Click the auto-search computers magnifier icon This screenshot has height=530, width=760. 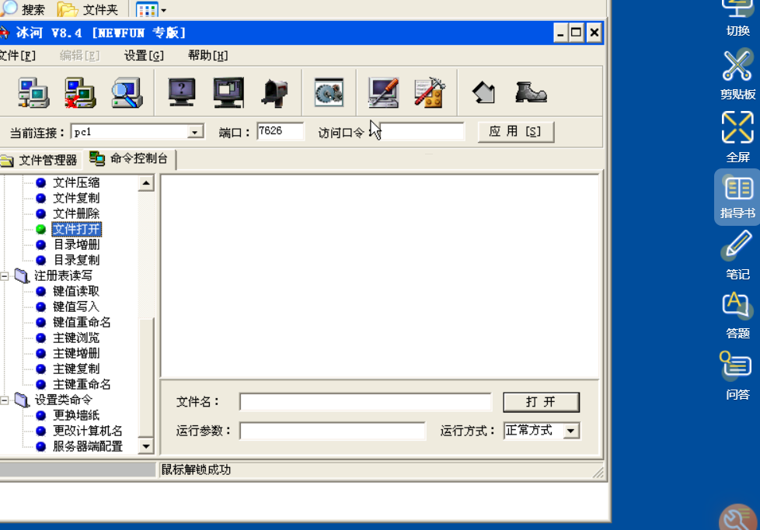(127, 92)
